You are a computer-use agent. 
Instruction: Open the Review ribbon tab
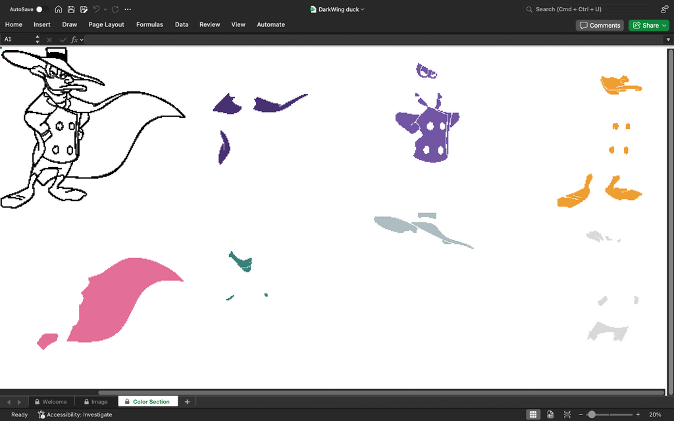coord(210,24)
